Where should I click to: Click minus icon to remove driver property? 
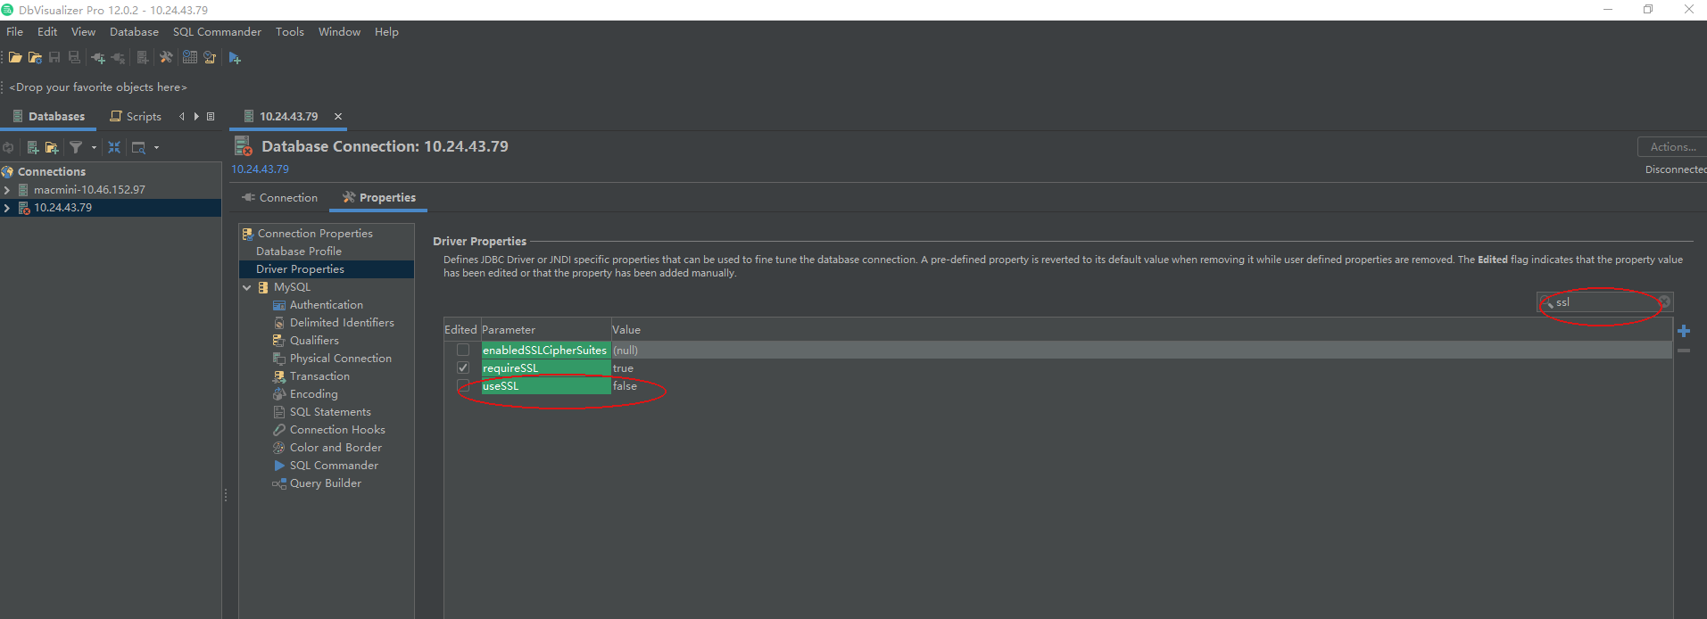click(1684, 351)
